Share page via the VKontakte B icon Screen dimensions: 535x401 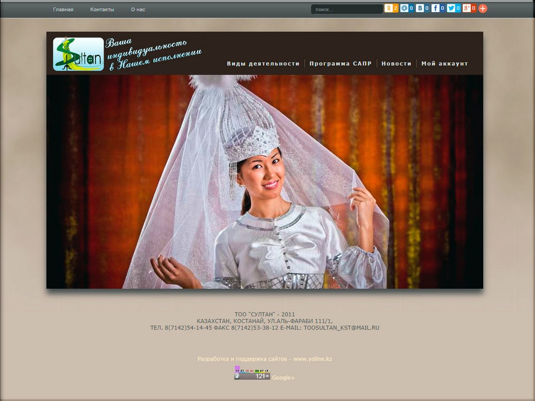pyautogui.click(x=420, y=8)
